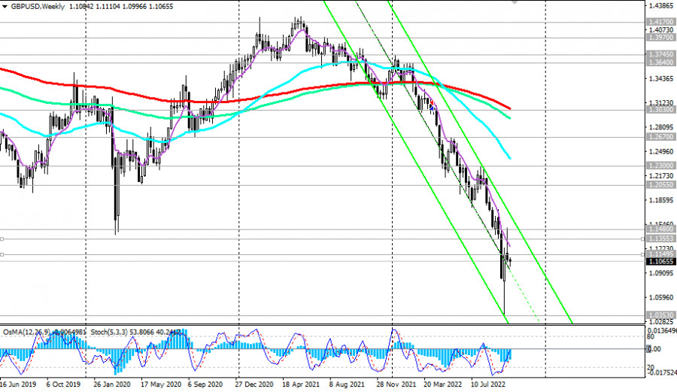The image size is (677, 392).
Task: Select the 1.30300 price level label
Action: tap(660, 110)
